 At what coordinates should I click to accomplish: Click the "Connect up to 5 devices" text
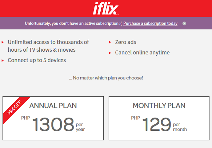[x=37, y=60]
